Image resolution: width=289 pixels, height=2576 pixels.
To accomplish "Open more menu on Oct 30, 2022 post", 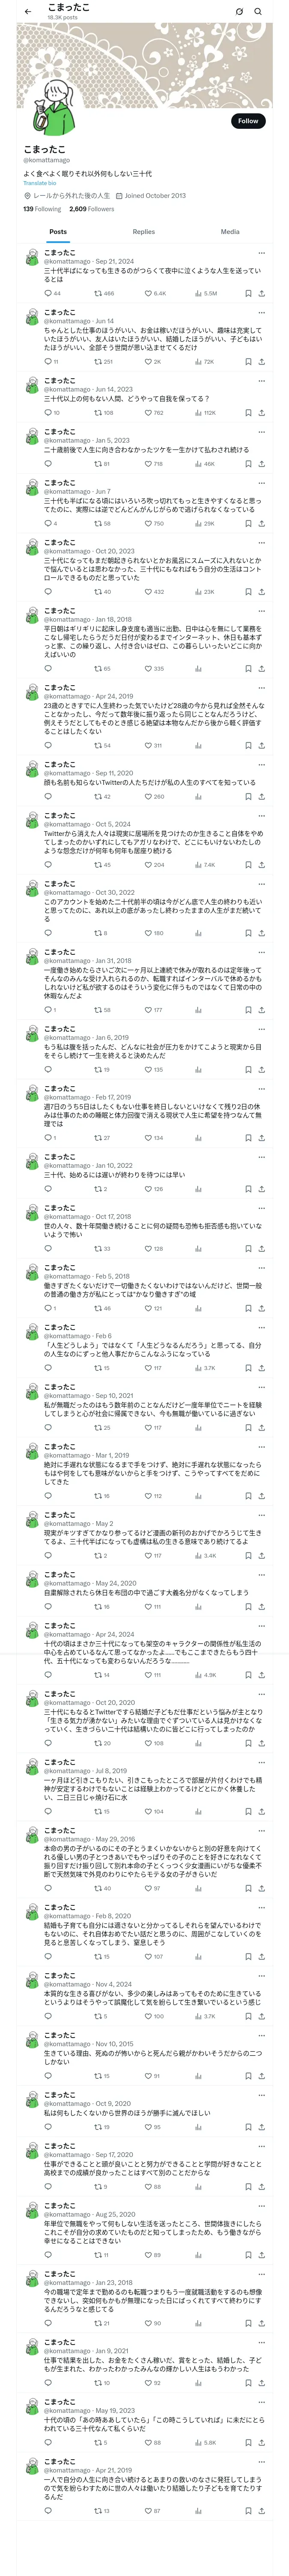I will (x=262, y=884).
